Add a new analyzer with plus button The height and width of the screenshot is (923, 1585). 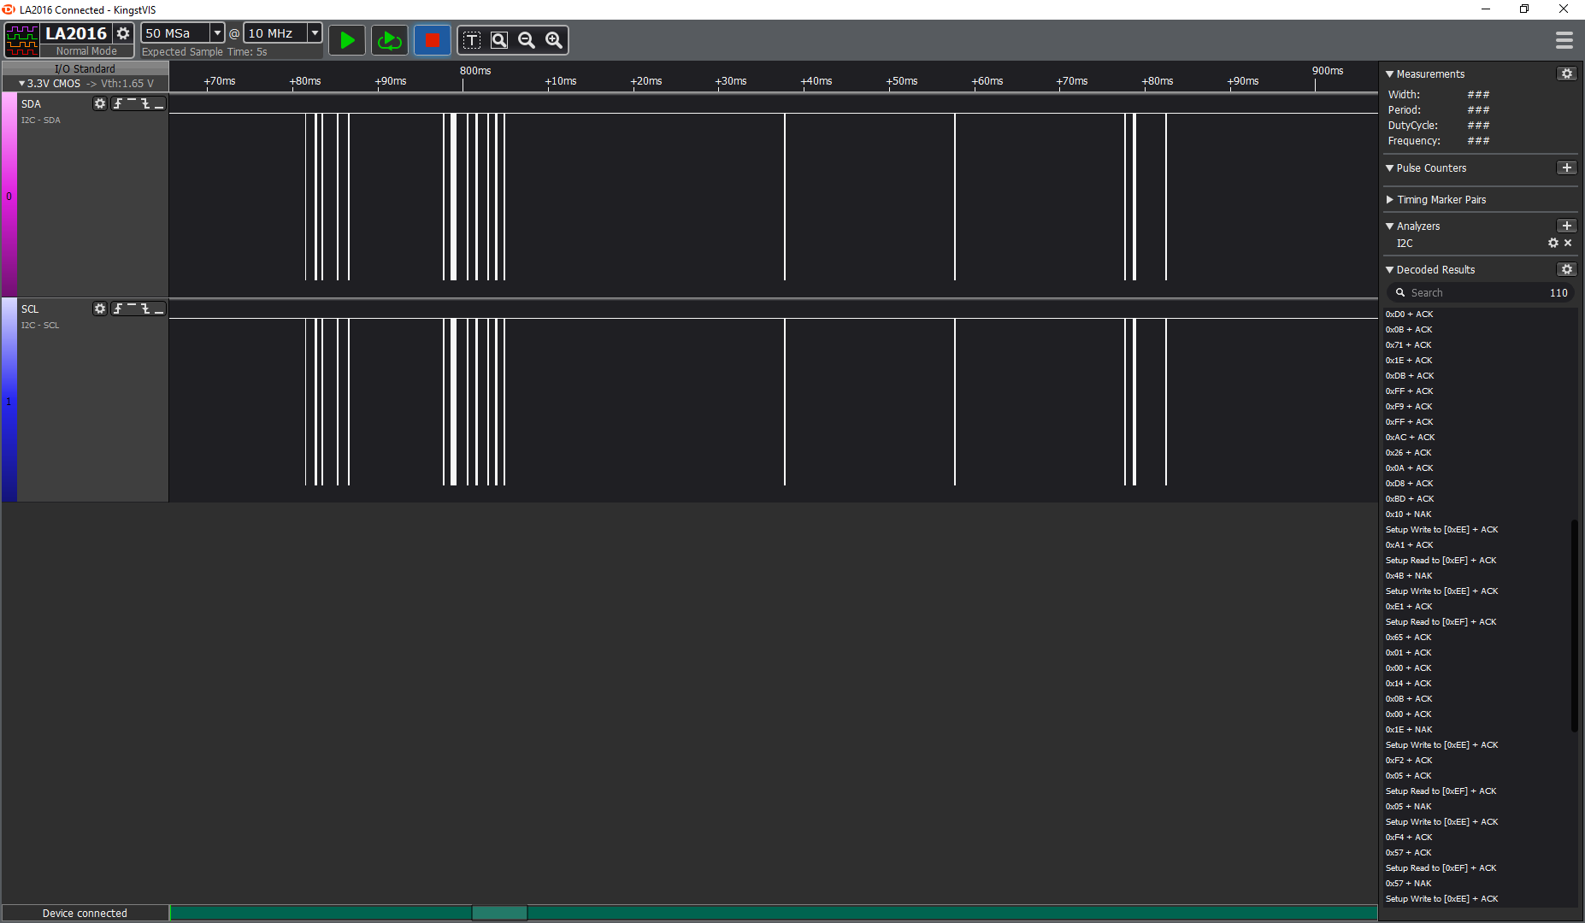point(1566,226)
